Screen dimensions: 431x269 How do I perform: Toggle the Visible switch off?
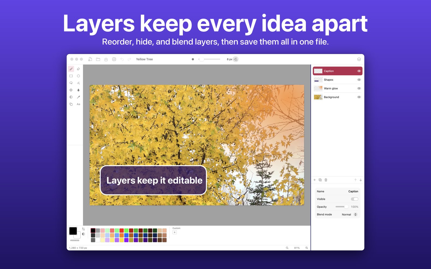click(x=354, y=199)
